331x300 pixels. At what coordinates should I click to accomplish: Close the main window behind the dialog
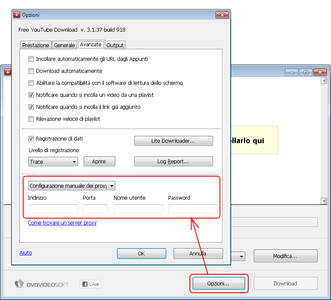(320, 72)
